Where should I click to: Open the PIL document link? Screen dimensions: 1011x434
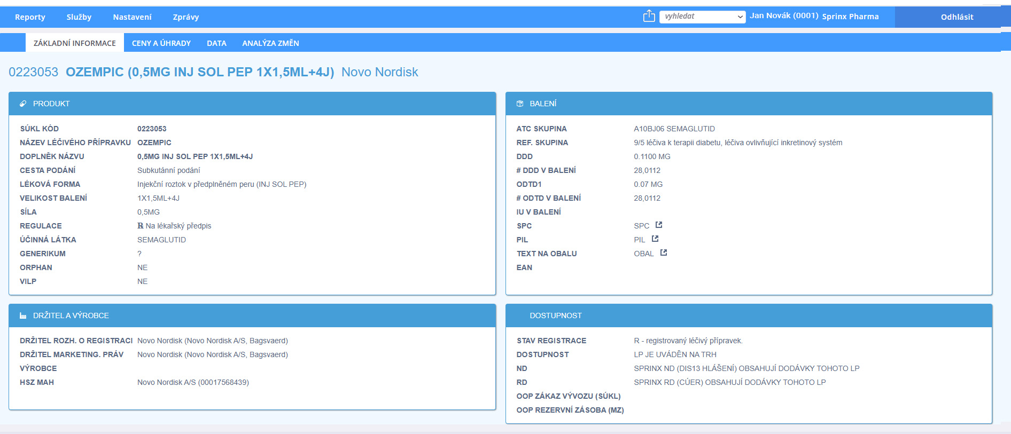(640, 240)
